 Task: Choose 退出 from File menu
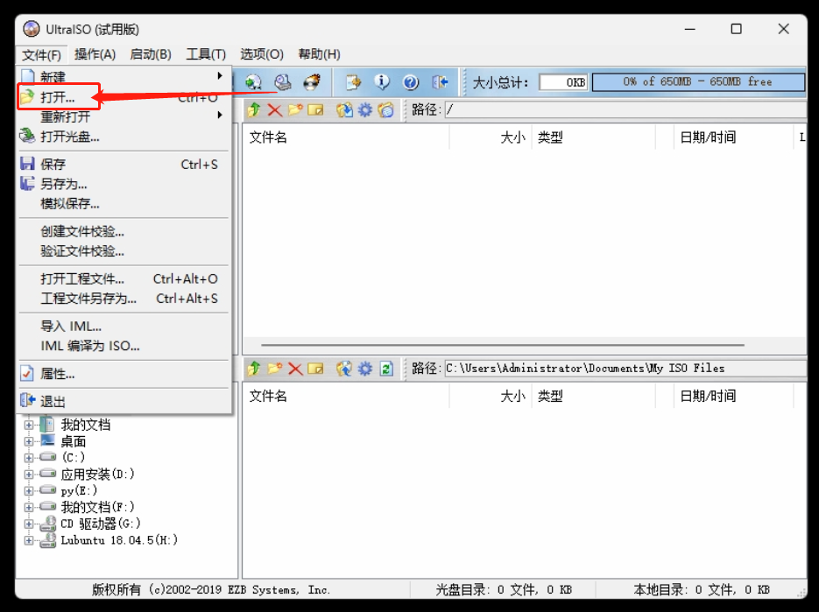coord(124,402)
